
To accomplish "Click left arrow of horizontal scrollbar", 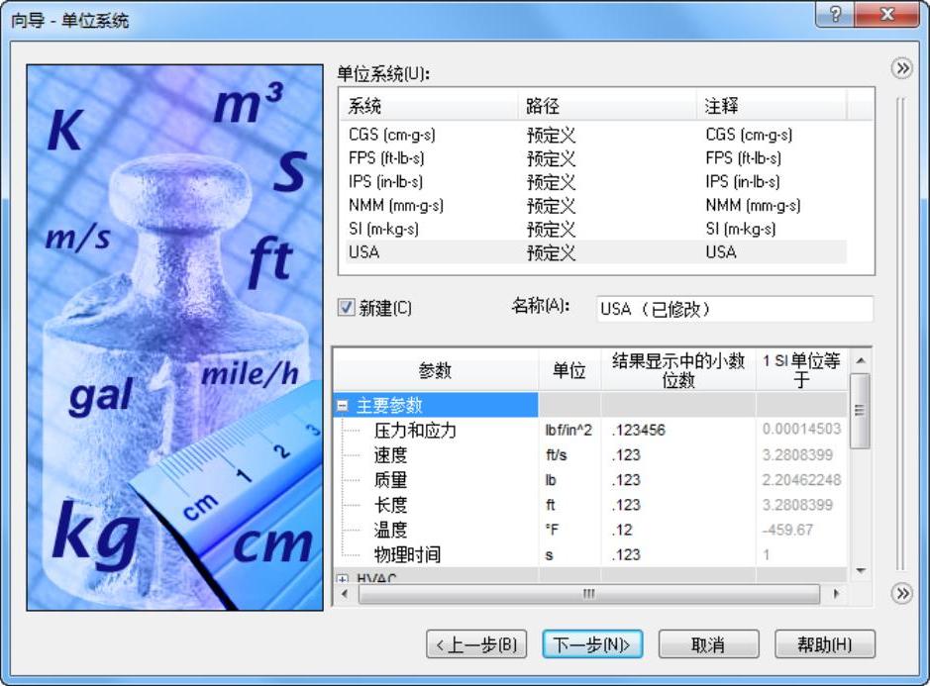I will coord(345,594).
